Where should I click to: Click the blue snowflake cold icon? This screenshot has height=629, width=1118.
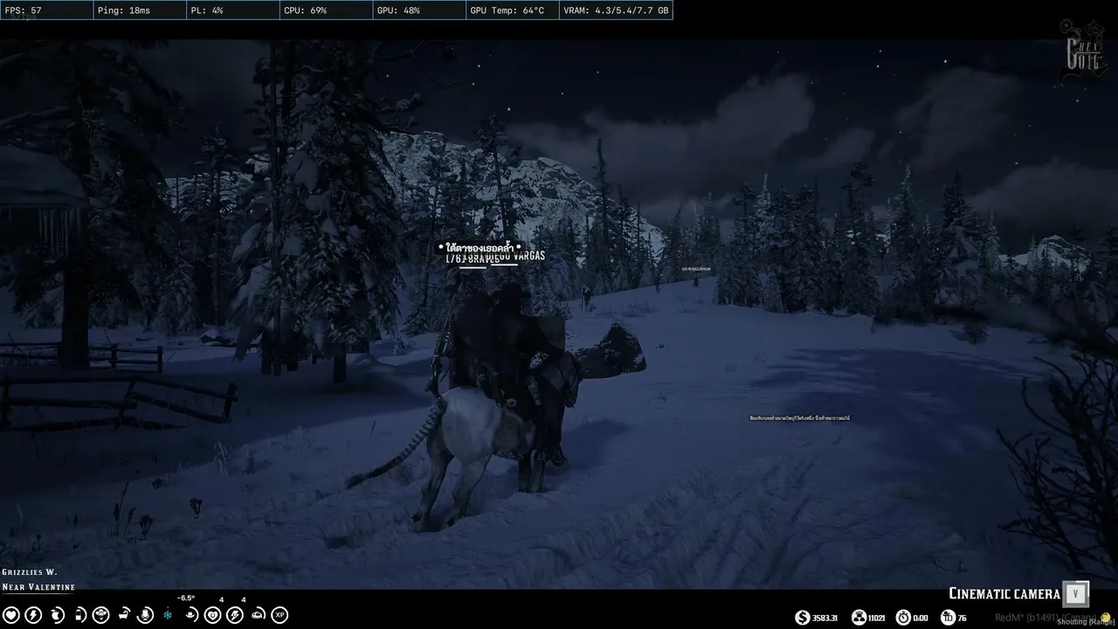tap(168, 615)
